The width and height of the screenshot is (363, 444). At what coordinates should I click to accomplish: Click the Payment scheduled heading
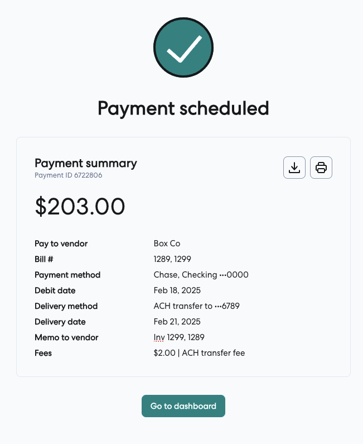point(183,108)
